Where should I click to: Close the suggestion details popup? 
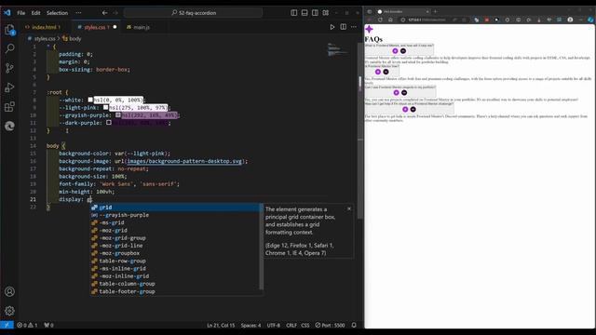349,208
